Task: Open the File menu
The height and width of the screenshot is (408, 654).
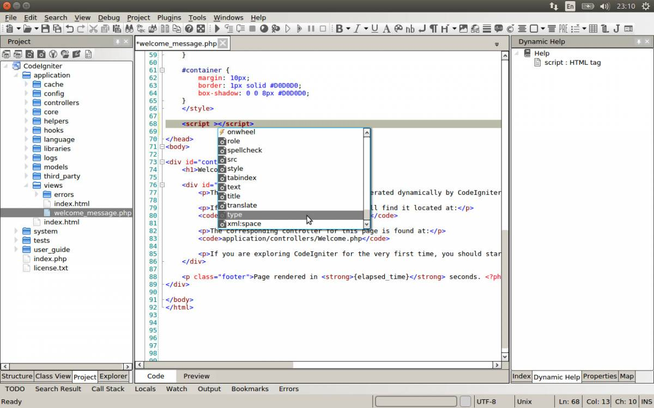Action: click(10, 17)
